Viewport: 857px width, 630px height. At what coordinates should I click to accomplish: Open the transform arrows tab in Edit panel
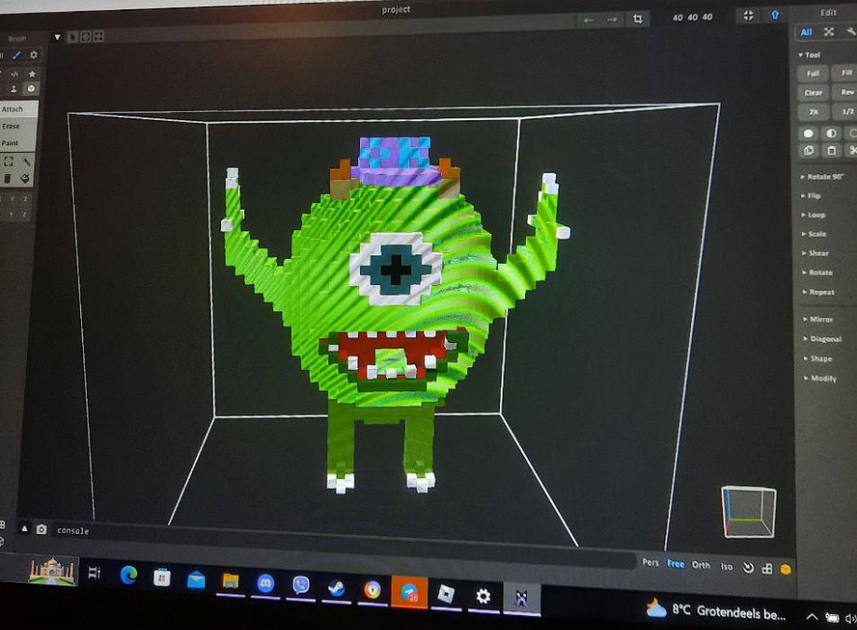coord(829,32)
